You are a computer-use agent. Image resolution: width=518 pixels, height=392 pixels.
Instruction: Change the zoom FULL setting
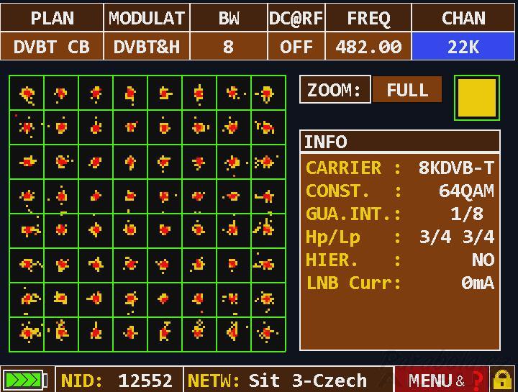pyautogui.click(x=407, y=89)
